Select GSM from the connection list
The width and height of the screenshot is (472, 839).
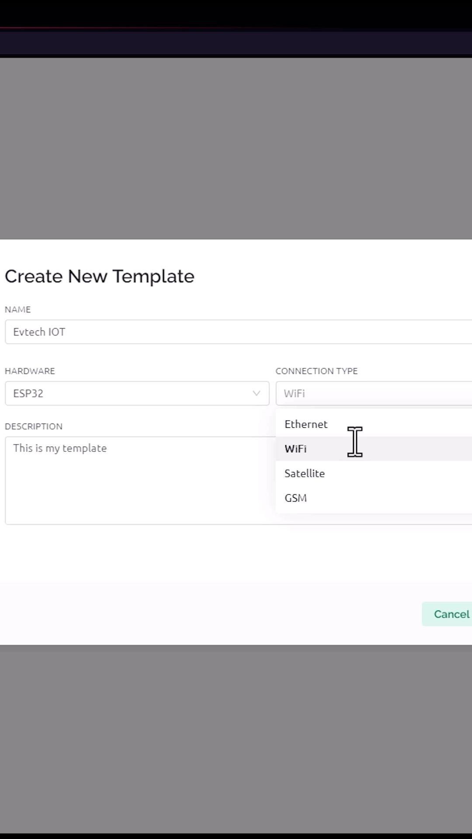pos(296,498)
